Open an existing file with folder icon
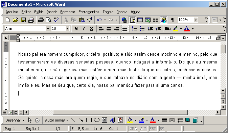This screenshot has height=133, width=228. pyautogui.click(x=15, y=20)
